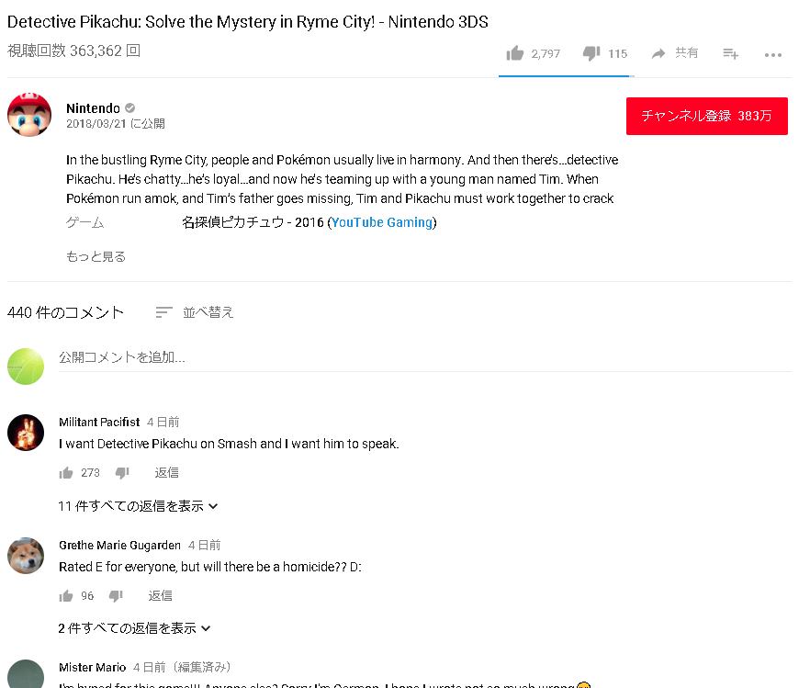
Task: Dislike Grethe Marie Gugarden's comment
Action: tap(116, 596)
